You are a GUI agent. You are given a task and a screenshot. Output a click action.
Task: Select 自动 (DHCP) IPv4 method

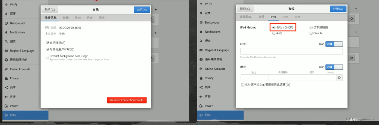[274, 27]
